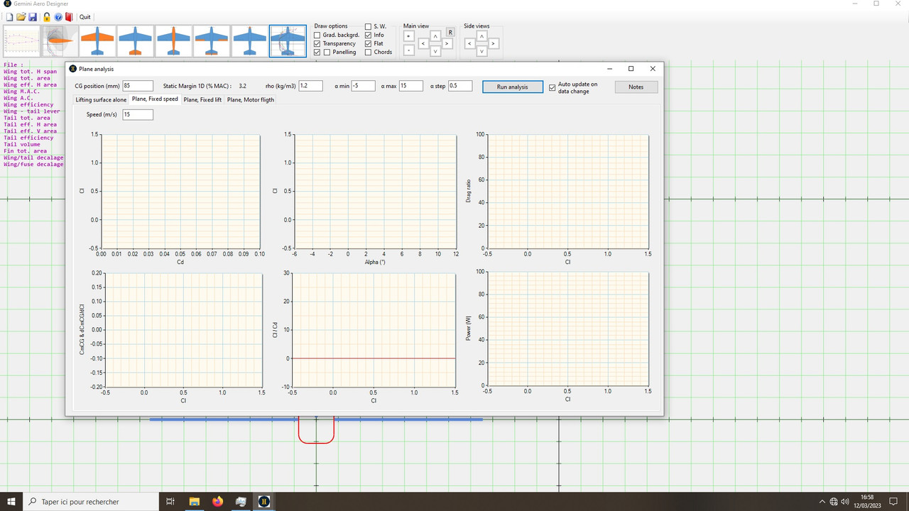Switch to Plane, Fixed lift tab
Image resolution: width=909 pixels, height=511 pixels.
click(x=202, y=100)
